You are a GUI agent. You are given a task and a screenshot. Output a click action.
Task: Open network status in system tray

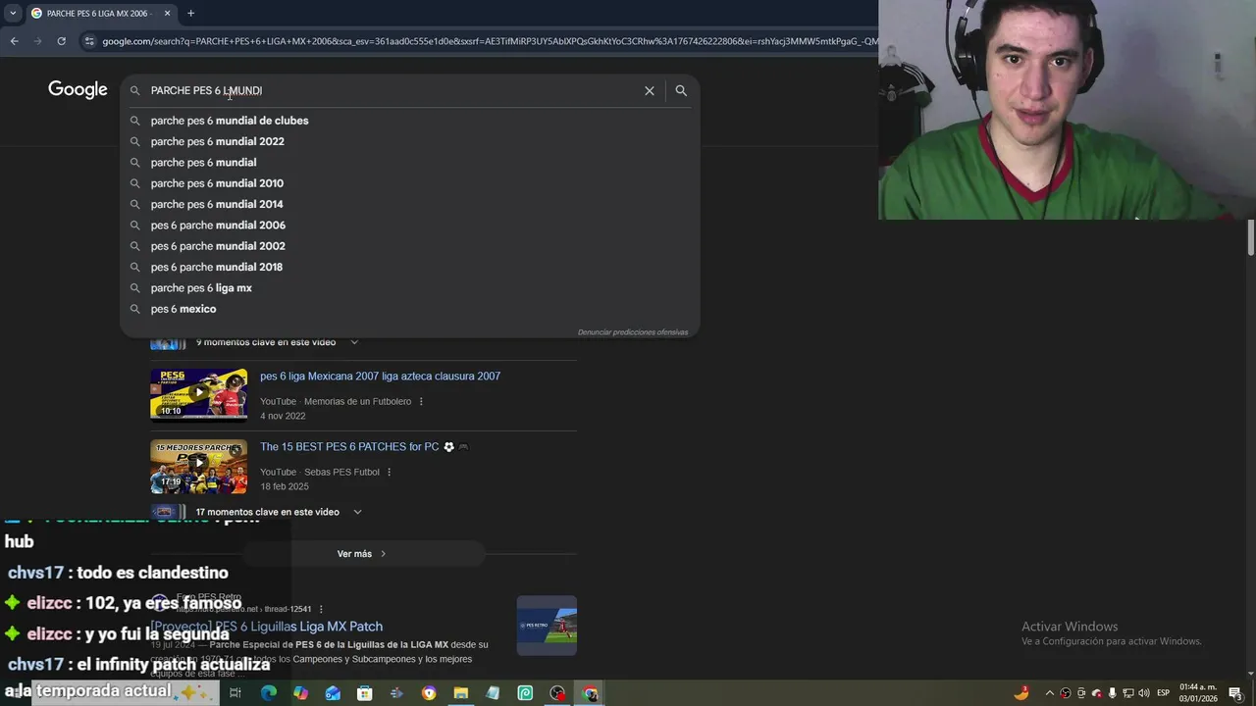coord(1128,693)
